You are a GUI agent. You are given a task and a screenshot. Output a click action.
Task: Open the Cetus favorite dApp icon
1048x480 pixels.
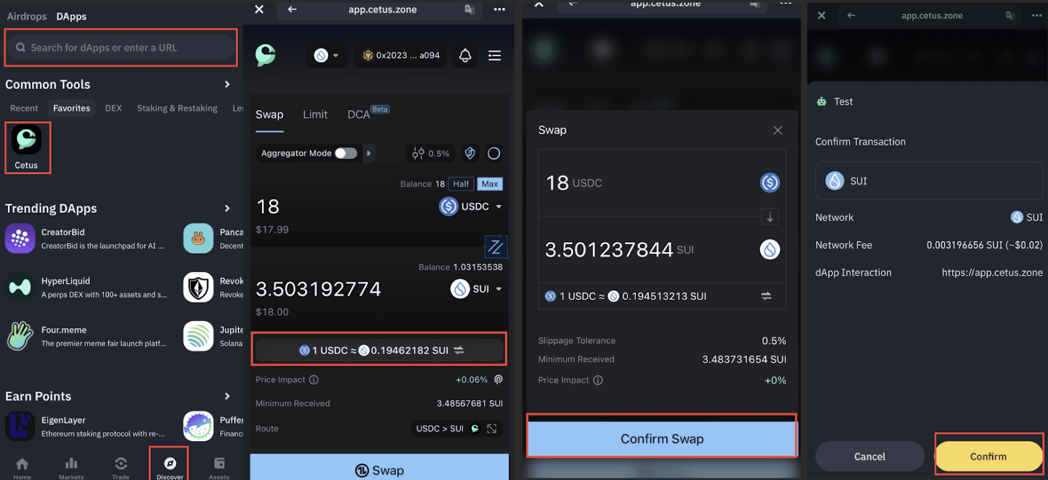(26, 140)
